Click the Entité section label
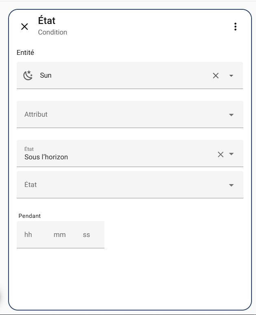 (x=25, y=52)
